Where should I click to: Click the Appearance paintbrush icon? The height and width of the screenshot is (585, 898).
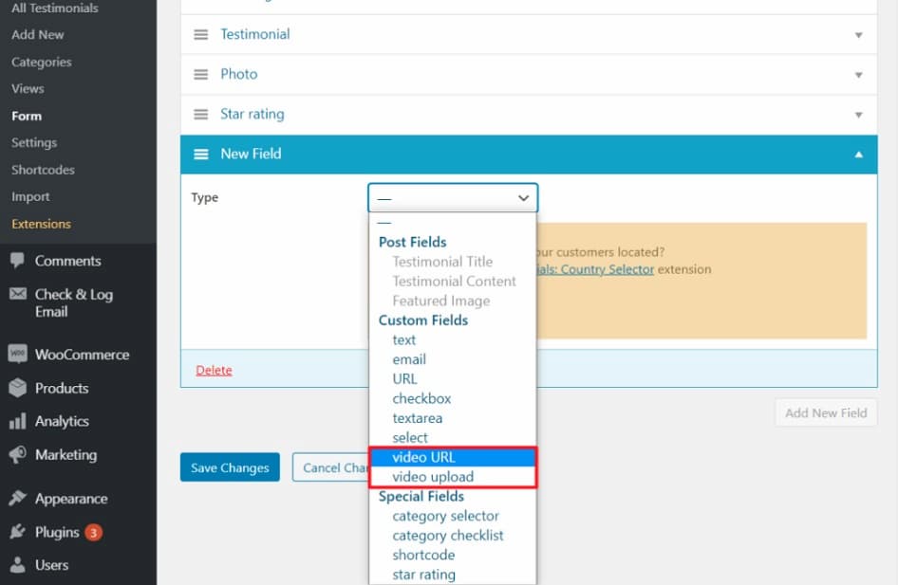click(x=18, y=498)
